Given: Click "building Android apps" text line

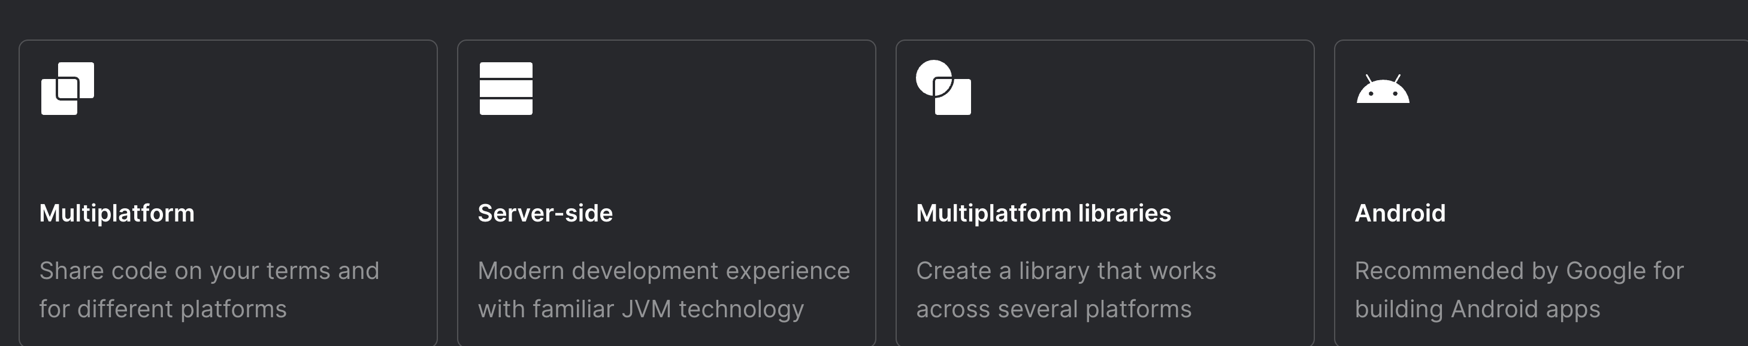Looking at the screenshot, I should coord(1477,309).
